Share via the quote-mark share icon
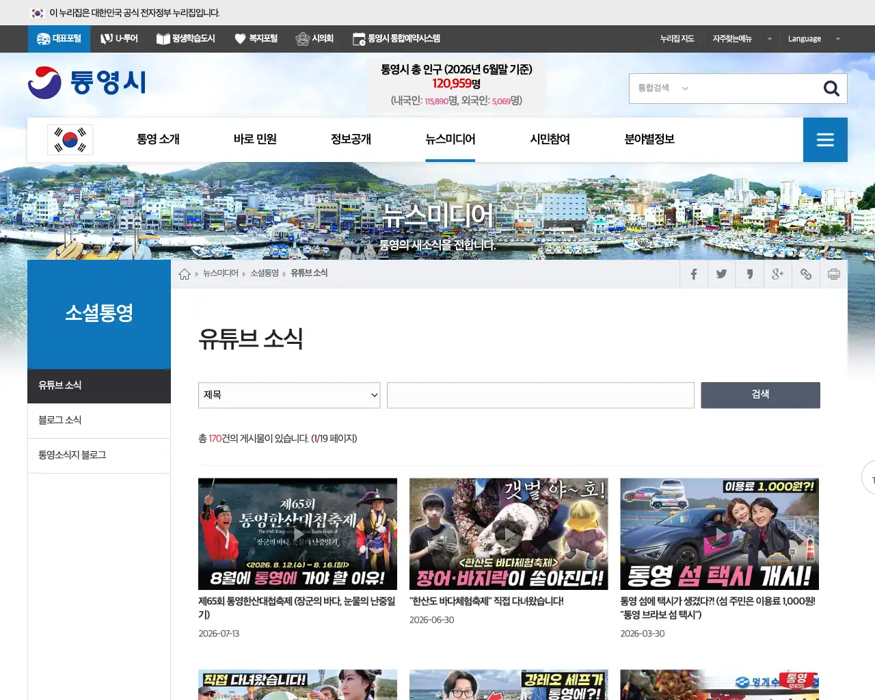 (750, 274)
